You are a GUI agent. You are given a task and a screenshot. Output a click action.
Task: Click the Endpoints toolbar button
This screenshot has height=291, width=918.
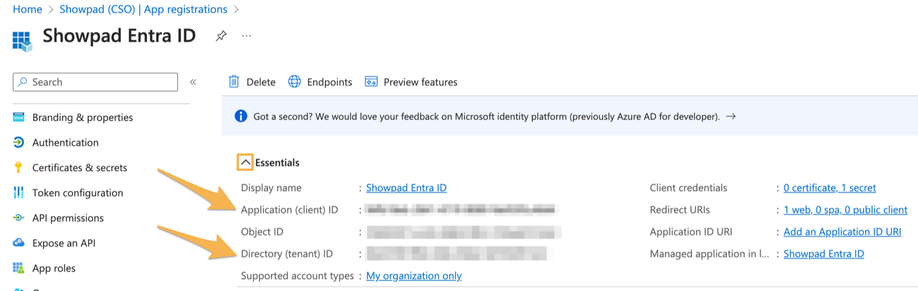tap(320, 82)
